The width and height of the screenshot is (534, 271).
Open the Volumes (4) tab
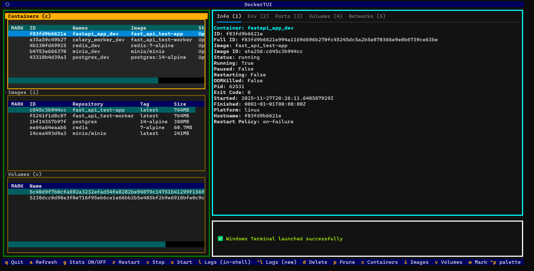(326, 16)
